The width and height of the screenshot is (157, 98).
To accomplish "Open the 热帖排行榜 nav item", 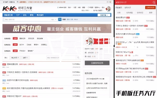I will [x=8, y=15].
